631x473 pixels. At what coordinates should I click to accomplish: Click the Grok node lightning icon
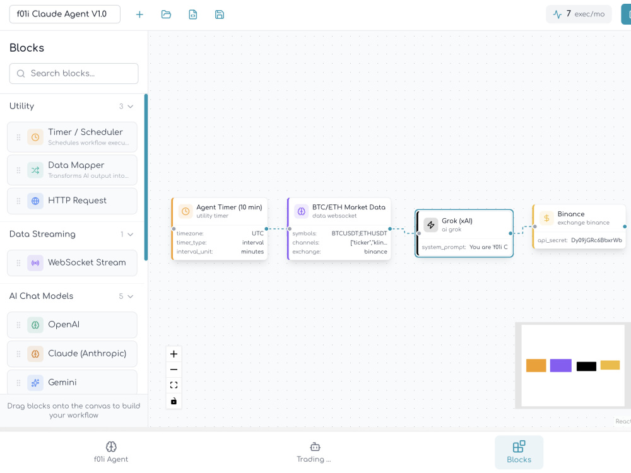(431, 225)
